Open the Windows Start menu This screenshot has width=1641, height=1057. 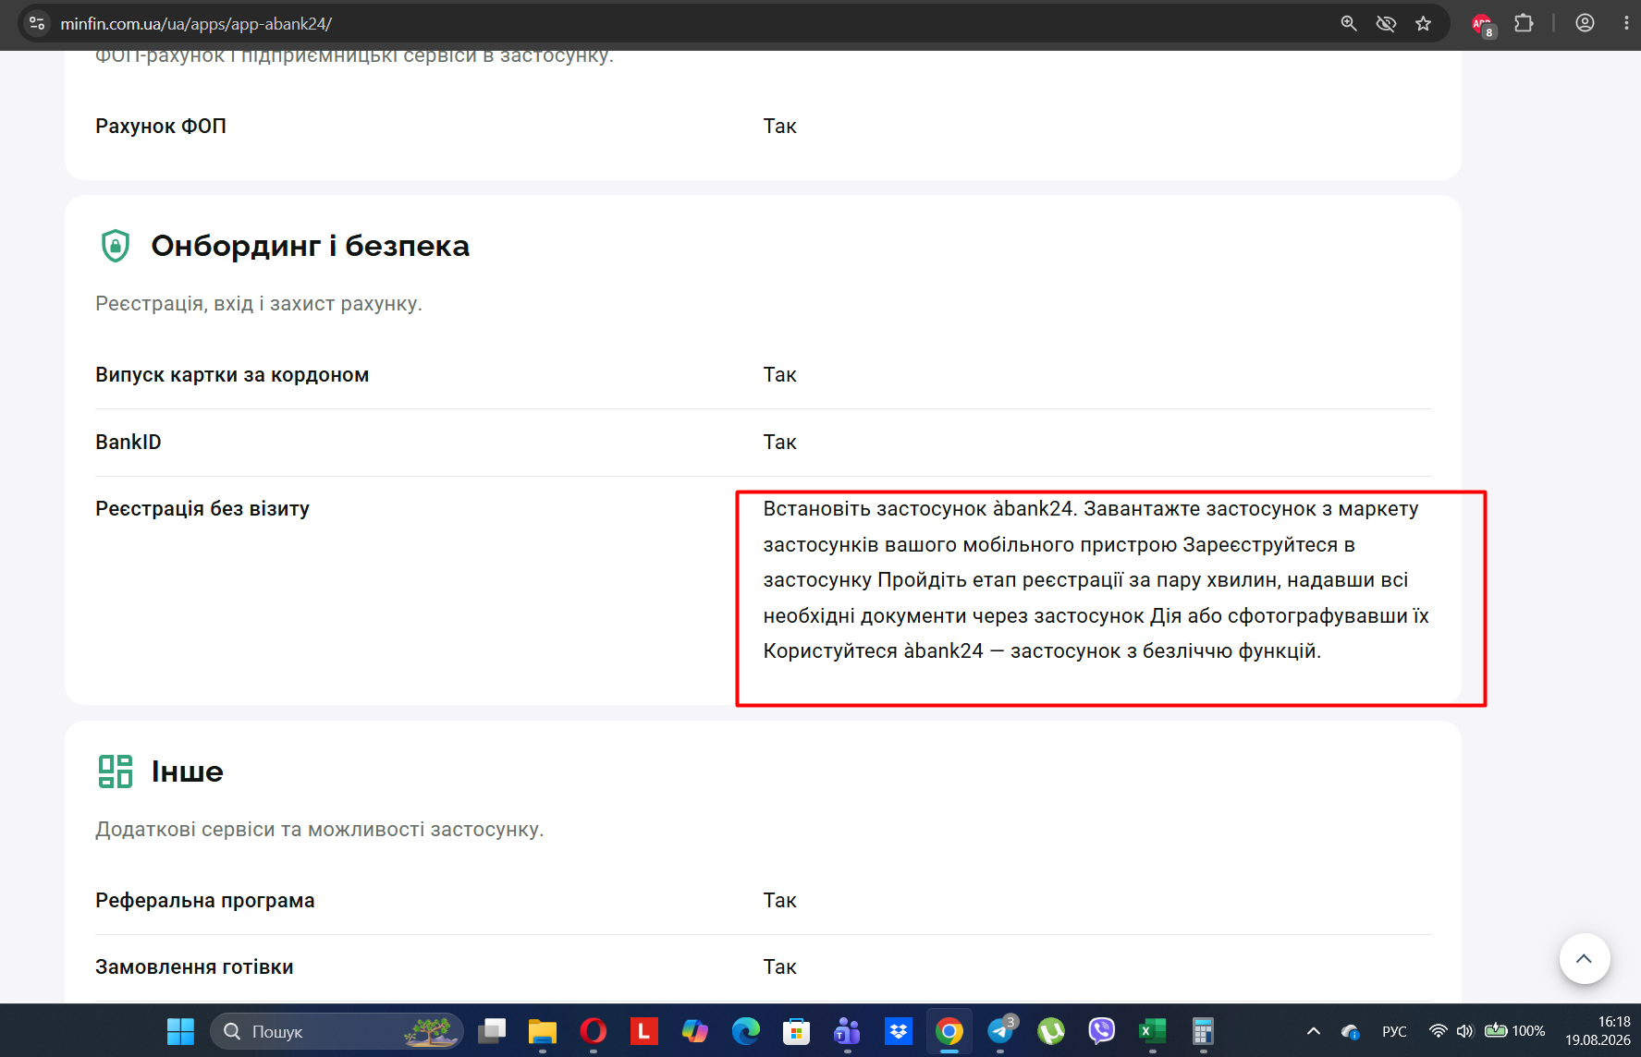point(180,1031)
